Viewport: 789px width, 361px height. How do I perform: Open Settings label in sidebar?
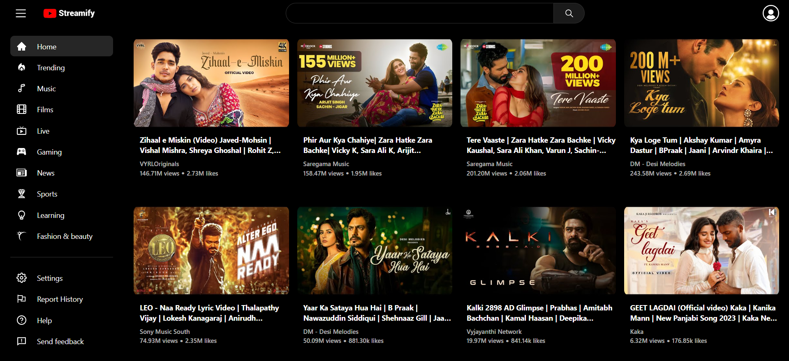[50, 278]
